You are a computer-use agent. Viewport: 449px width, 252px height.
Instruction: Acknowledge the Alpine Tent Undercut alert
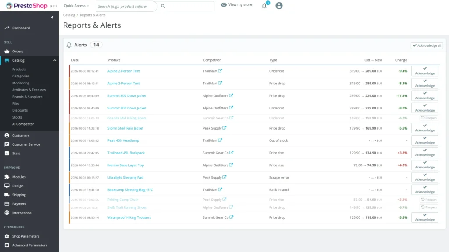[424, 71]
